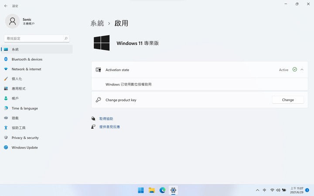Launch Microsoft Edge from the taskbar
This screenshot has width=314, height=196.
tap(162, 190)
